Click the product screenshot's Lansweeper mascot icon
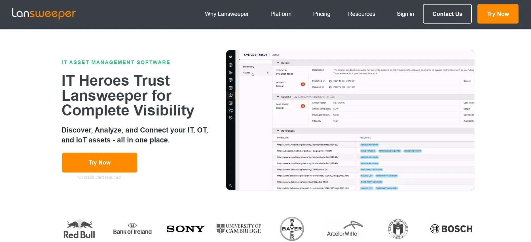This screenshot has height=242, width=531. click(x=230, y=56)
